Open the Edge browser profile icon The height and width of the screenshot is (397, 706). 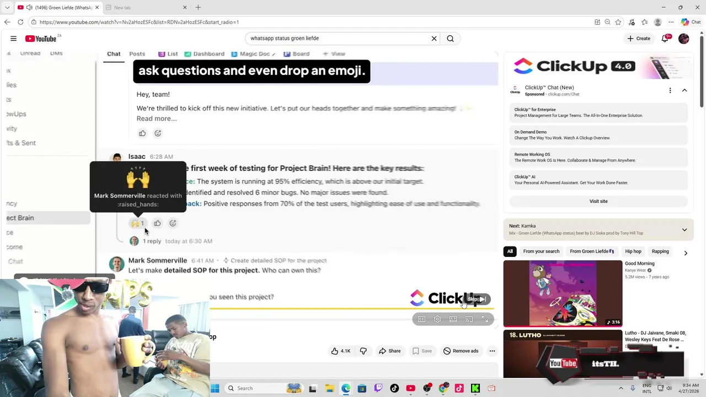(x=657, y=22)
